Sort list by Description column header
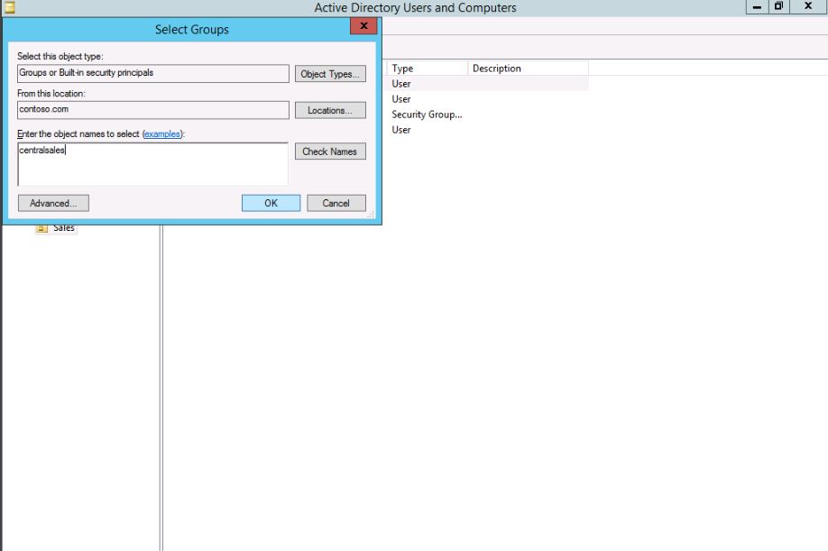The image size is (828, 551). [528, 69]
